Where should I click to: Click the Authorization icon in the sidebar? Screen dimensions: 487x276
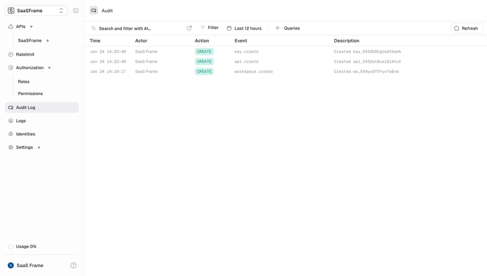point(10,68)
